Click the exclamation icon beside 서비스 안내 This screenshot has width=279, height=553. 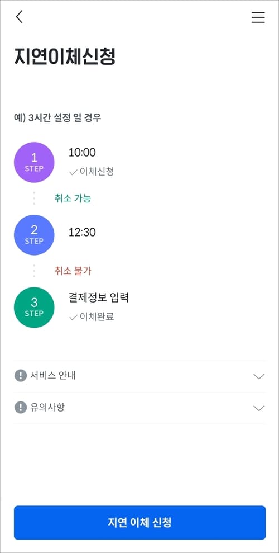(x=21, y=376)
